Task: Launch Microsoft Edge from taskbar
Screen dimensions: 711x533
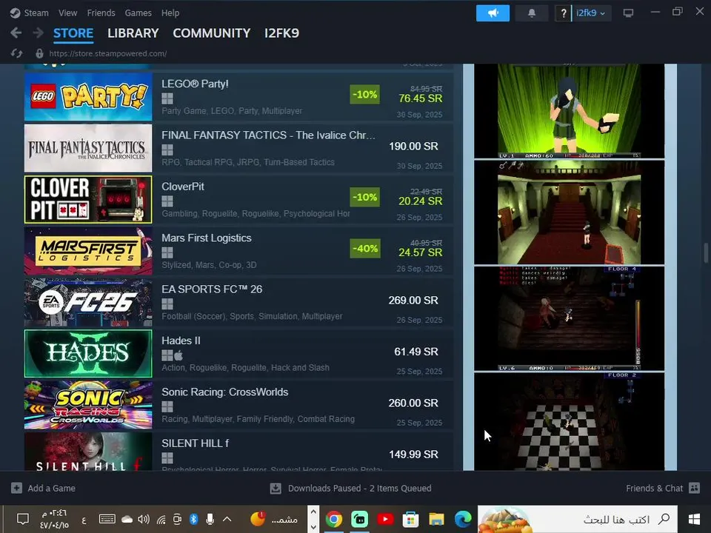Action: 463,519
